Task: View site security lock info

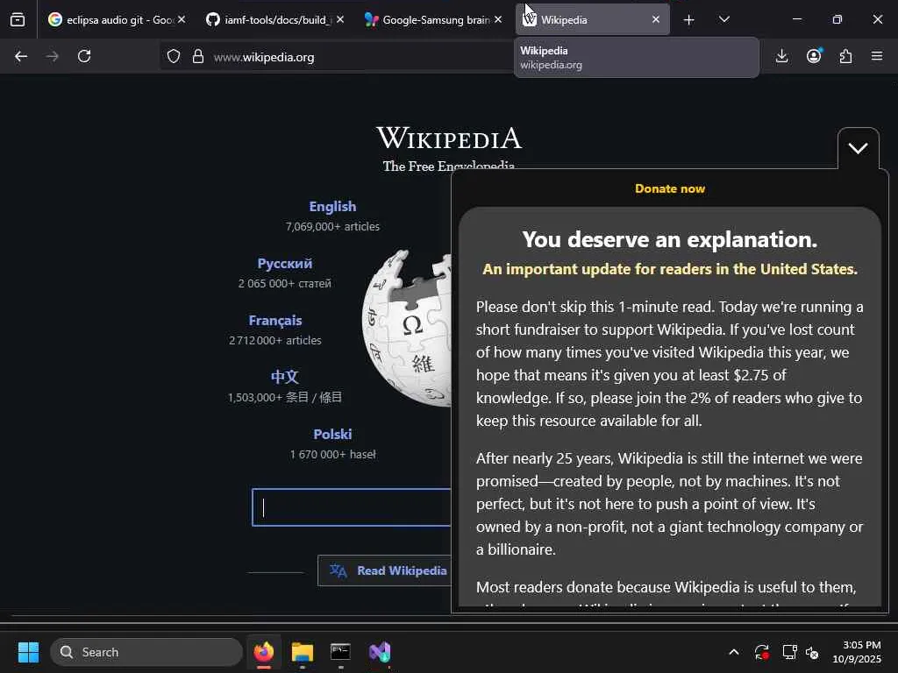Action: [198, 56]
